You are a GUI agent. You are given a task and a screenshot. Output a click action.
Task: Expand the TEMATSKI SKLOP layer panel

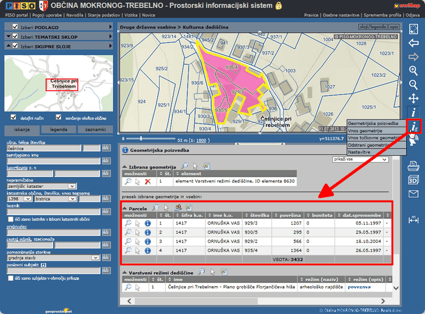pos(110,37)
